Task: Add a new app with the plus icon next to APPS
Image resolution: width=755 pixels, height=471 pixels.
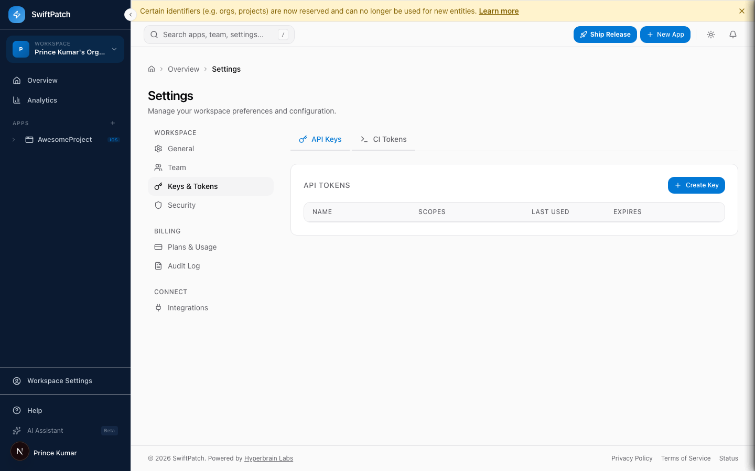Action: 113,123
